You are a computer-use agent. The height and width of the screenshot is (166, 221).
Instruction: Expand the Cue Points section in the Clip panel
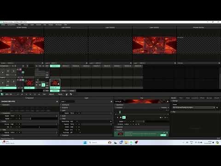click(119, 127)
